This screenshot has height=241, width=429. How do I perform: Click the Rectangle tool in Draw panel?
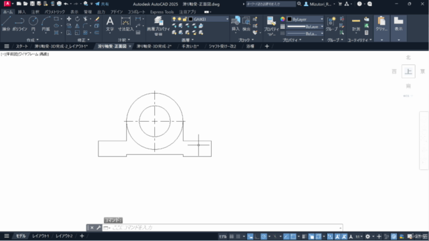pyautogui.click(x=56, y=19)
